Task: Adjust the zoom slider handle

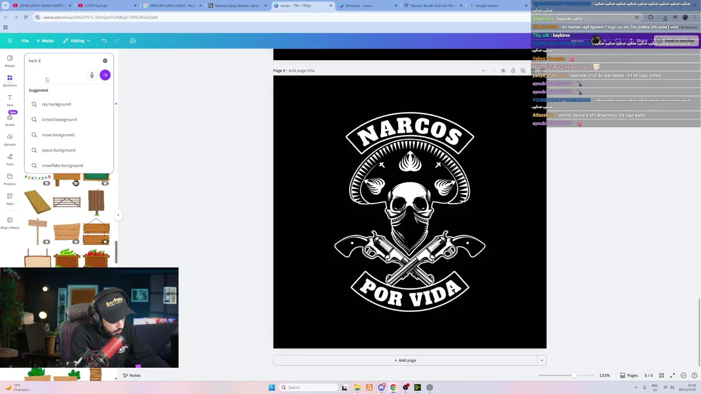Action: pos(574,375)
